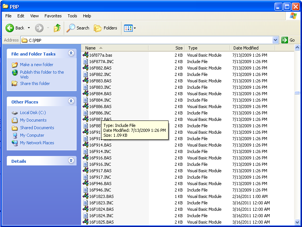Click the address bar path field
The image size is (302, 227).
point(147,40)
